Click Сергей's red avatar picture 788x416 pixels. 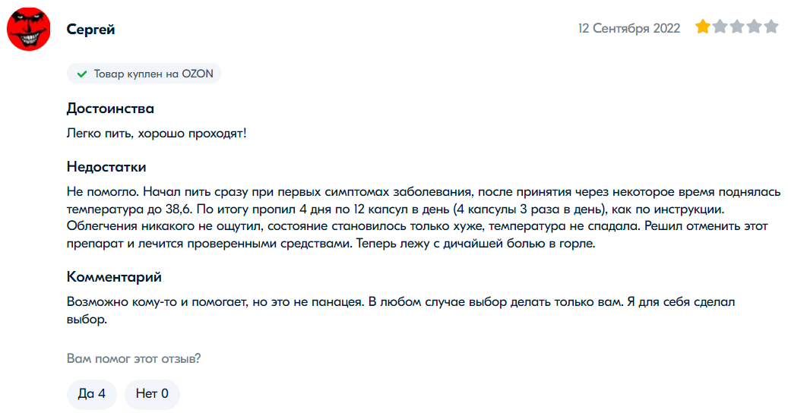tap(30, 30)
